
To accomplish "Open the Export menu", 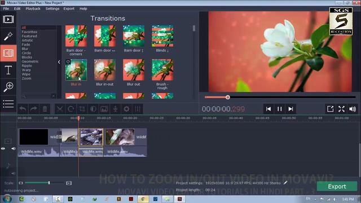I will coord(69,8).
